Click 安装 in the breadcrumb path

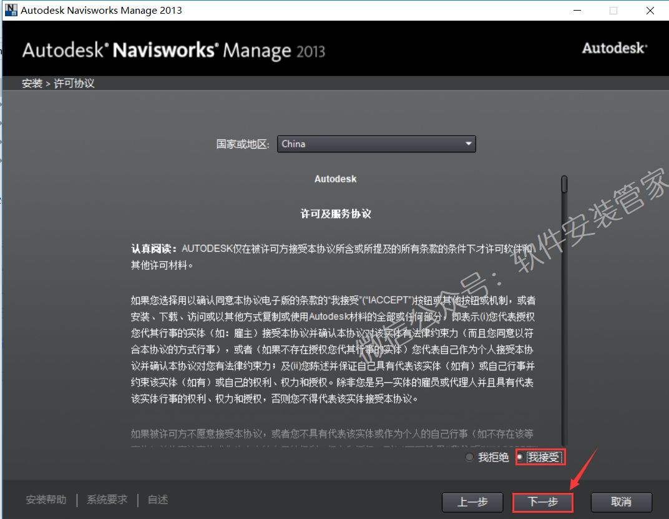(x=32, y=84)
